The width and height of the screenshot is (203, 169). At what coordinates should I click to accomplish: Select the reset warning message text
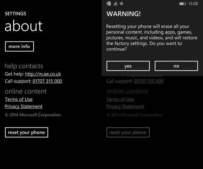pos(152,38)
